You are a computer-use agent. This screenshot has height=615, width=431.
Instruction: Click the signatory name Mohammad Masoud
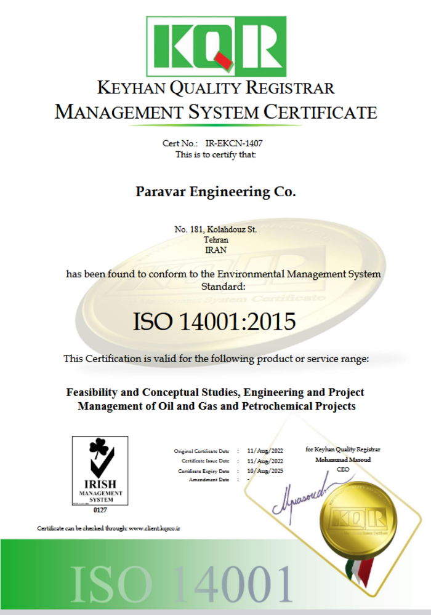pyautogui.click(x=343, y=459)
